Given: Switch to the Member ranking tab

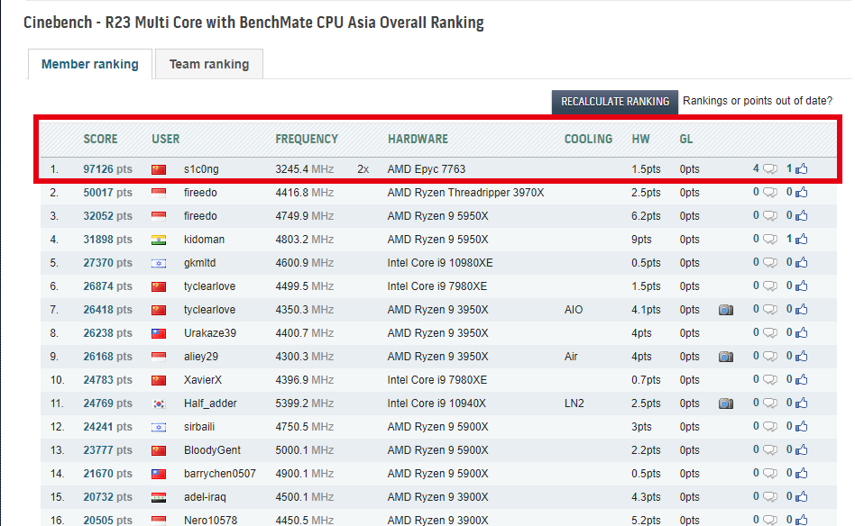Looking at the screenshot, I should click(x=90, y=64).
